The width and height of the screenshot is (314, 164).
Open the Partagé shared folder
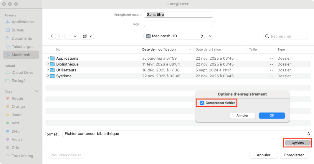[x=15, y=81]
